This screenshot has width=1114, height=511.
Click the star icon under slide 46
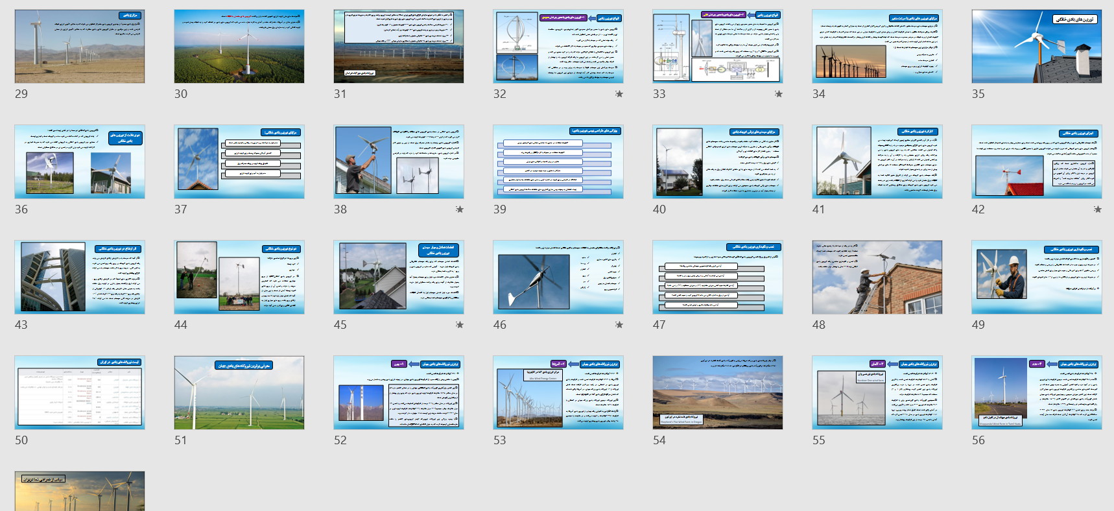click(619, 325)
